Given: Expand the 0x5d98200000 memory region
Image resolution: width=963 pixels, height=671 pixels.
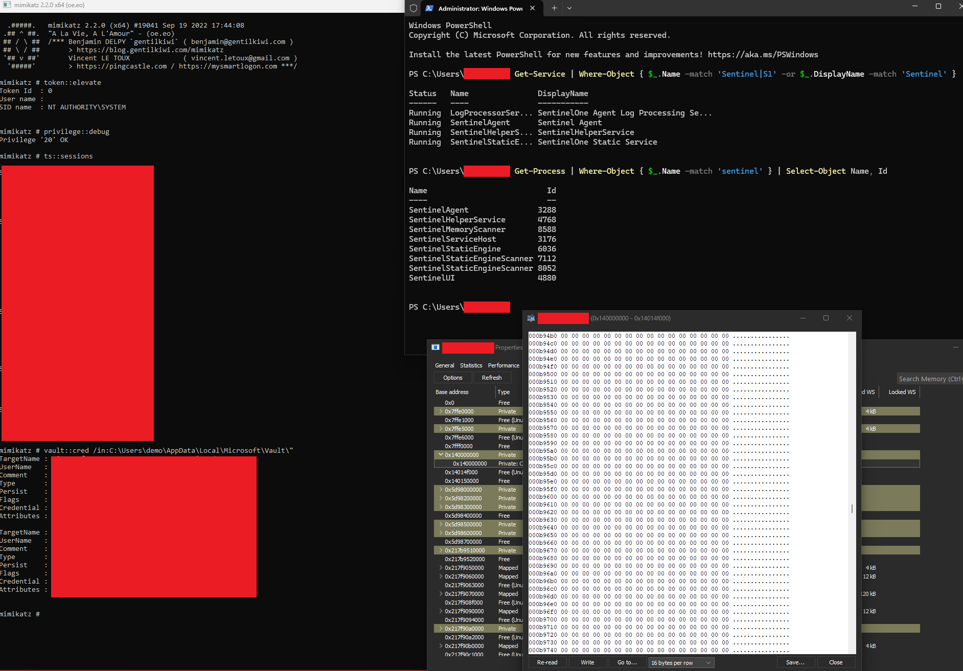Looking at the screenshot, I should point(441,498).
